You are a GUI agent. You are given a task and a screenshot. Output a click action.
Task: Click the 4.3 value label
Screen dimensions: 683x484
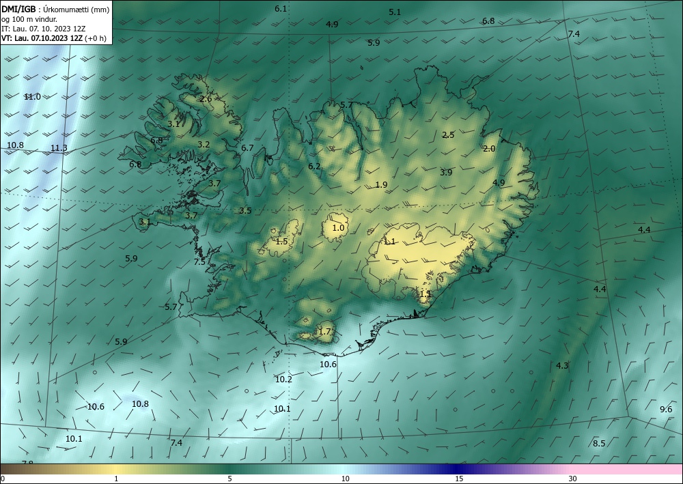[562, 366]
